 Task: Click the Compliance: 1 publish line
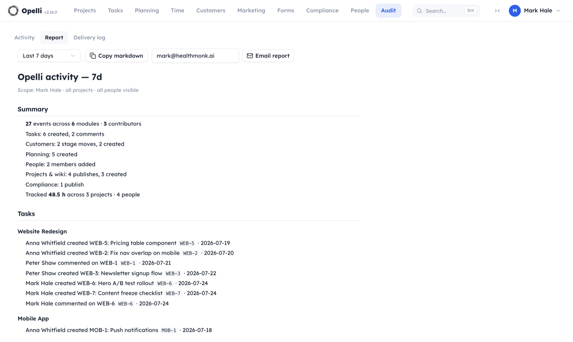tap(55, 185)
